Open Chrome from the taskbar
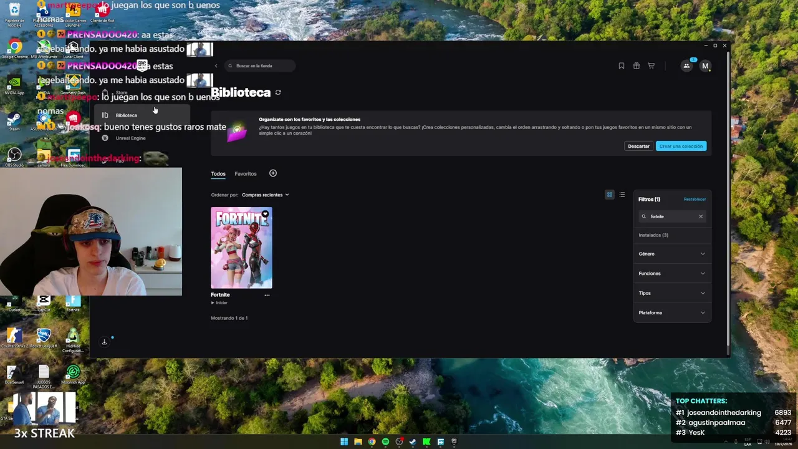The image size is (798, 449). pyautogui.click(x=372, y=442)
